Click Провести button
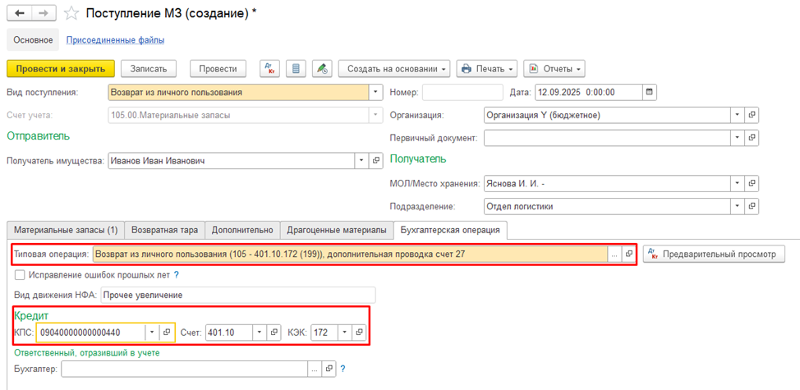This screenshot has height=390, width=800. point(218,68)
